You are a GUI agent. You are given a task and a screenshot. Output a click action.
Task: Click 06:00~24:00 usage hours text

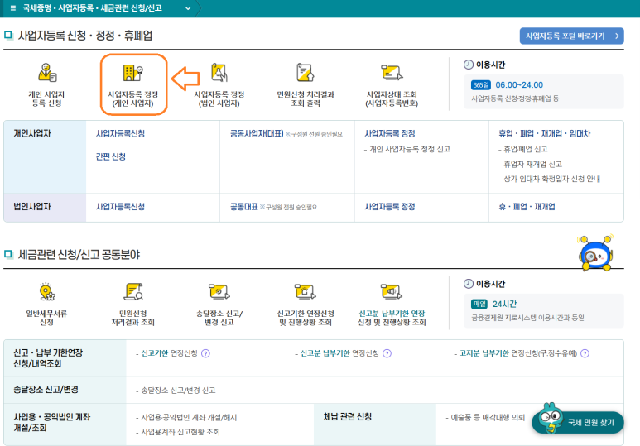point(519,85)
